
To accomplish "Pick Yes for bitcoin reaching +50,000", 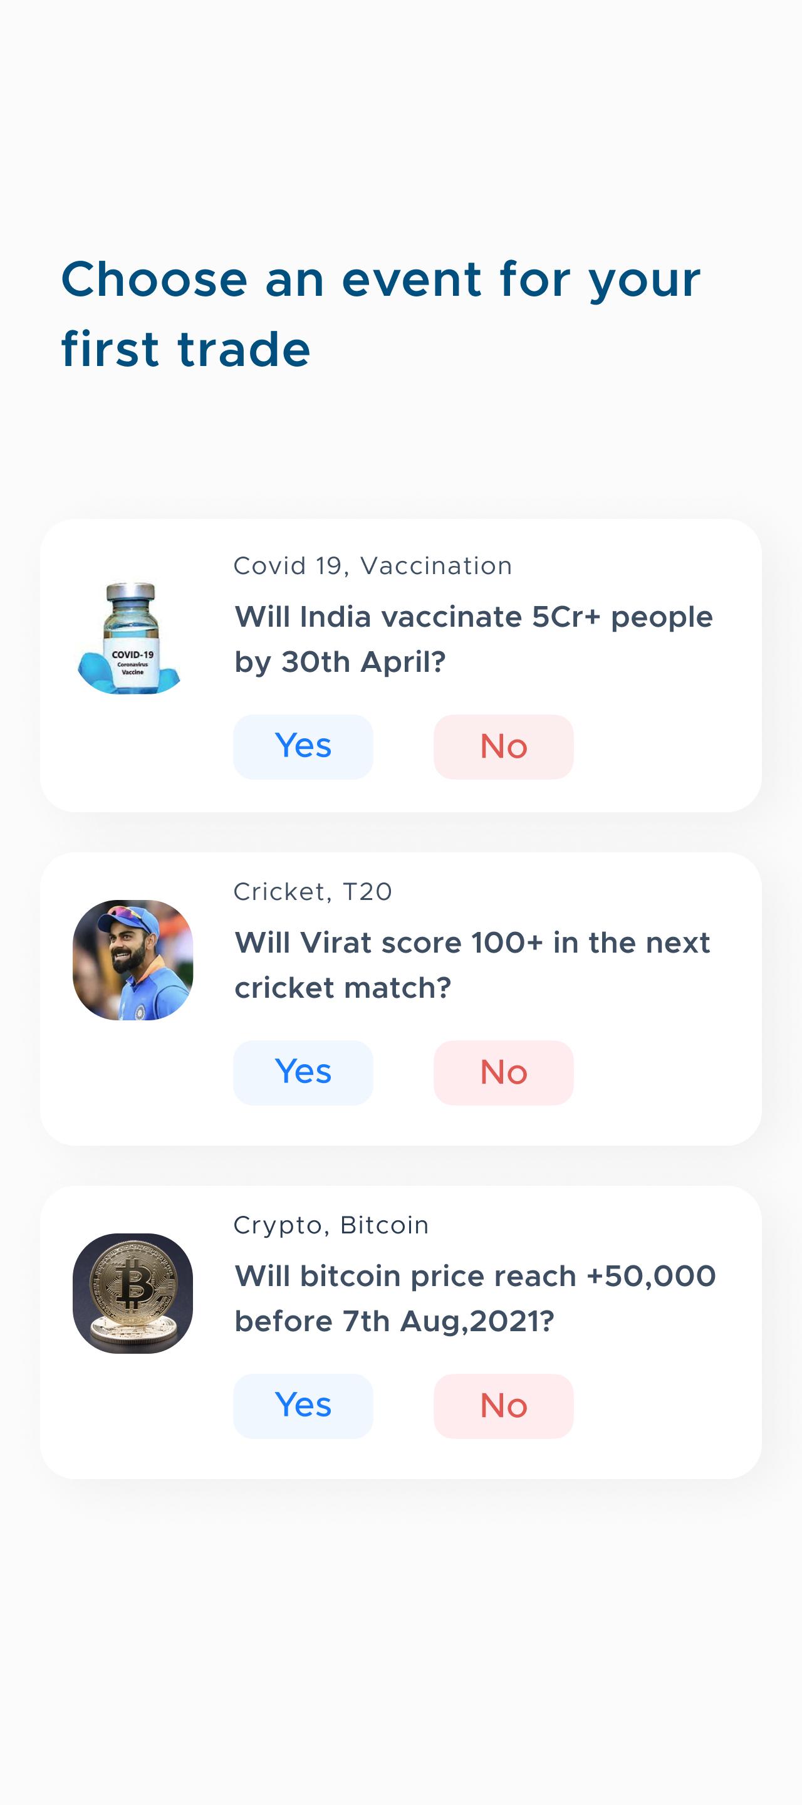I will coord(303,1406).
